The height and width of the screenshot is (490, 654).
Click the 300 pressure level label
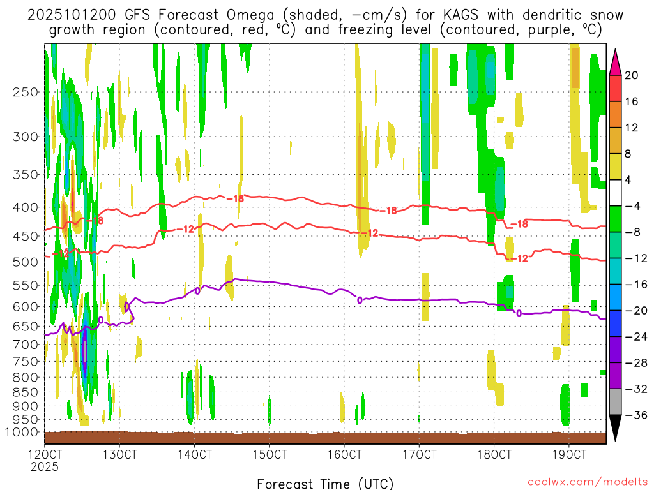click(x=26, y=137)
